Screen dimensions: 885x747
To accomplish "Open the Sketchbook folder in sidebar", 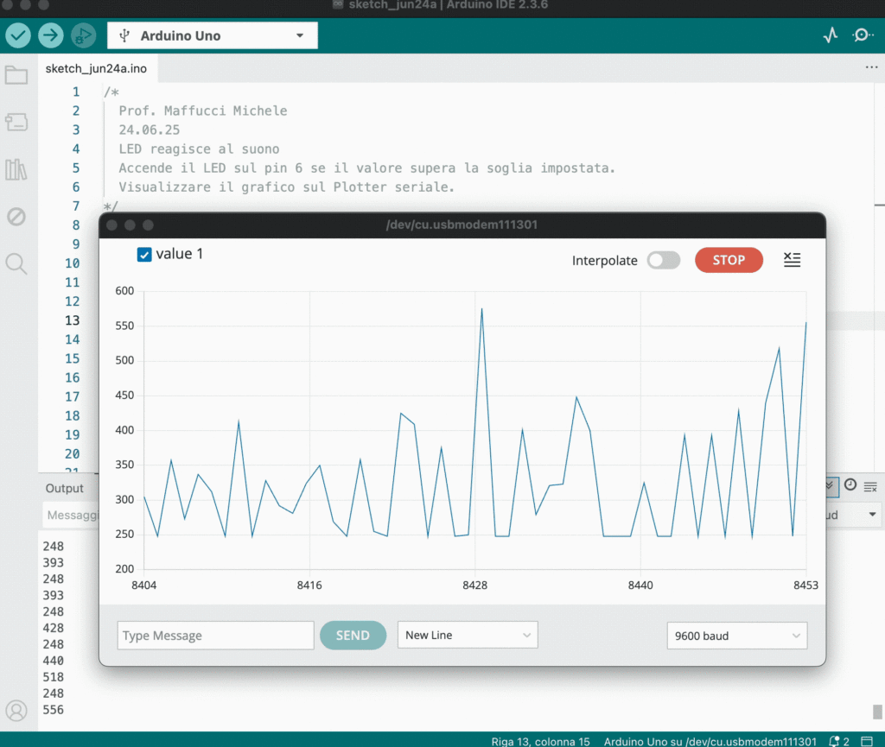I will [16, 75].
